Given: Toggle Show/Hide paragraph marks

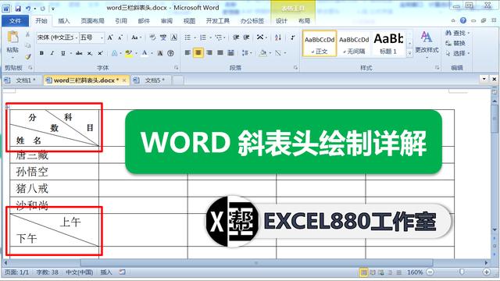Looking at the screenshot, I should [293, 37].
